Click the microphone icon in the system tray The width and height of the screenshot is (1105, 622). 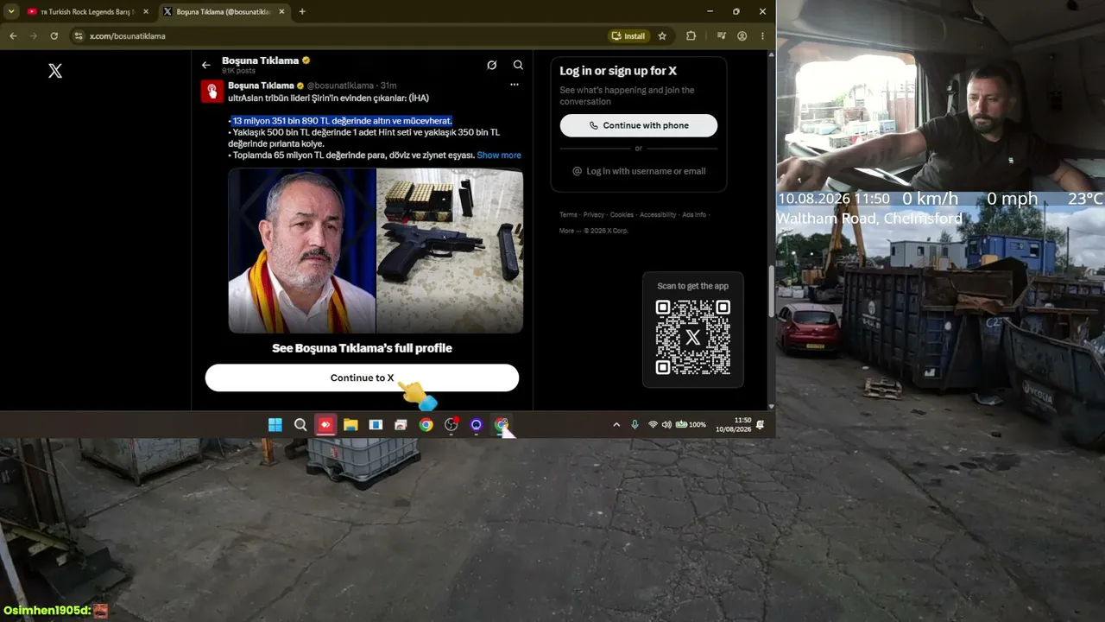tap(635, 425)
